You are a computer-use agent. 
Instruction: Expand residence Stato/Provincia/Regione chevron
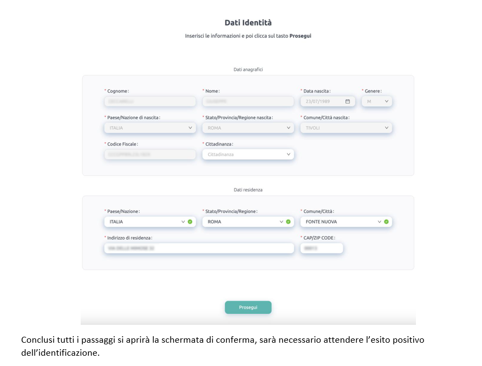(x=281, y=221)
